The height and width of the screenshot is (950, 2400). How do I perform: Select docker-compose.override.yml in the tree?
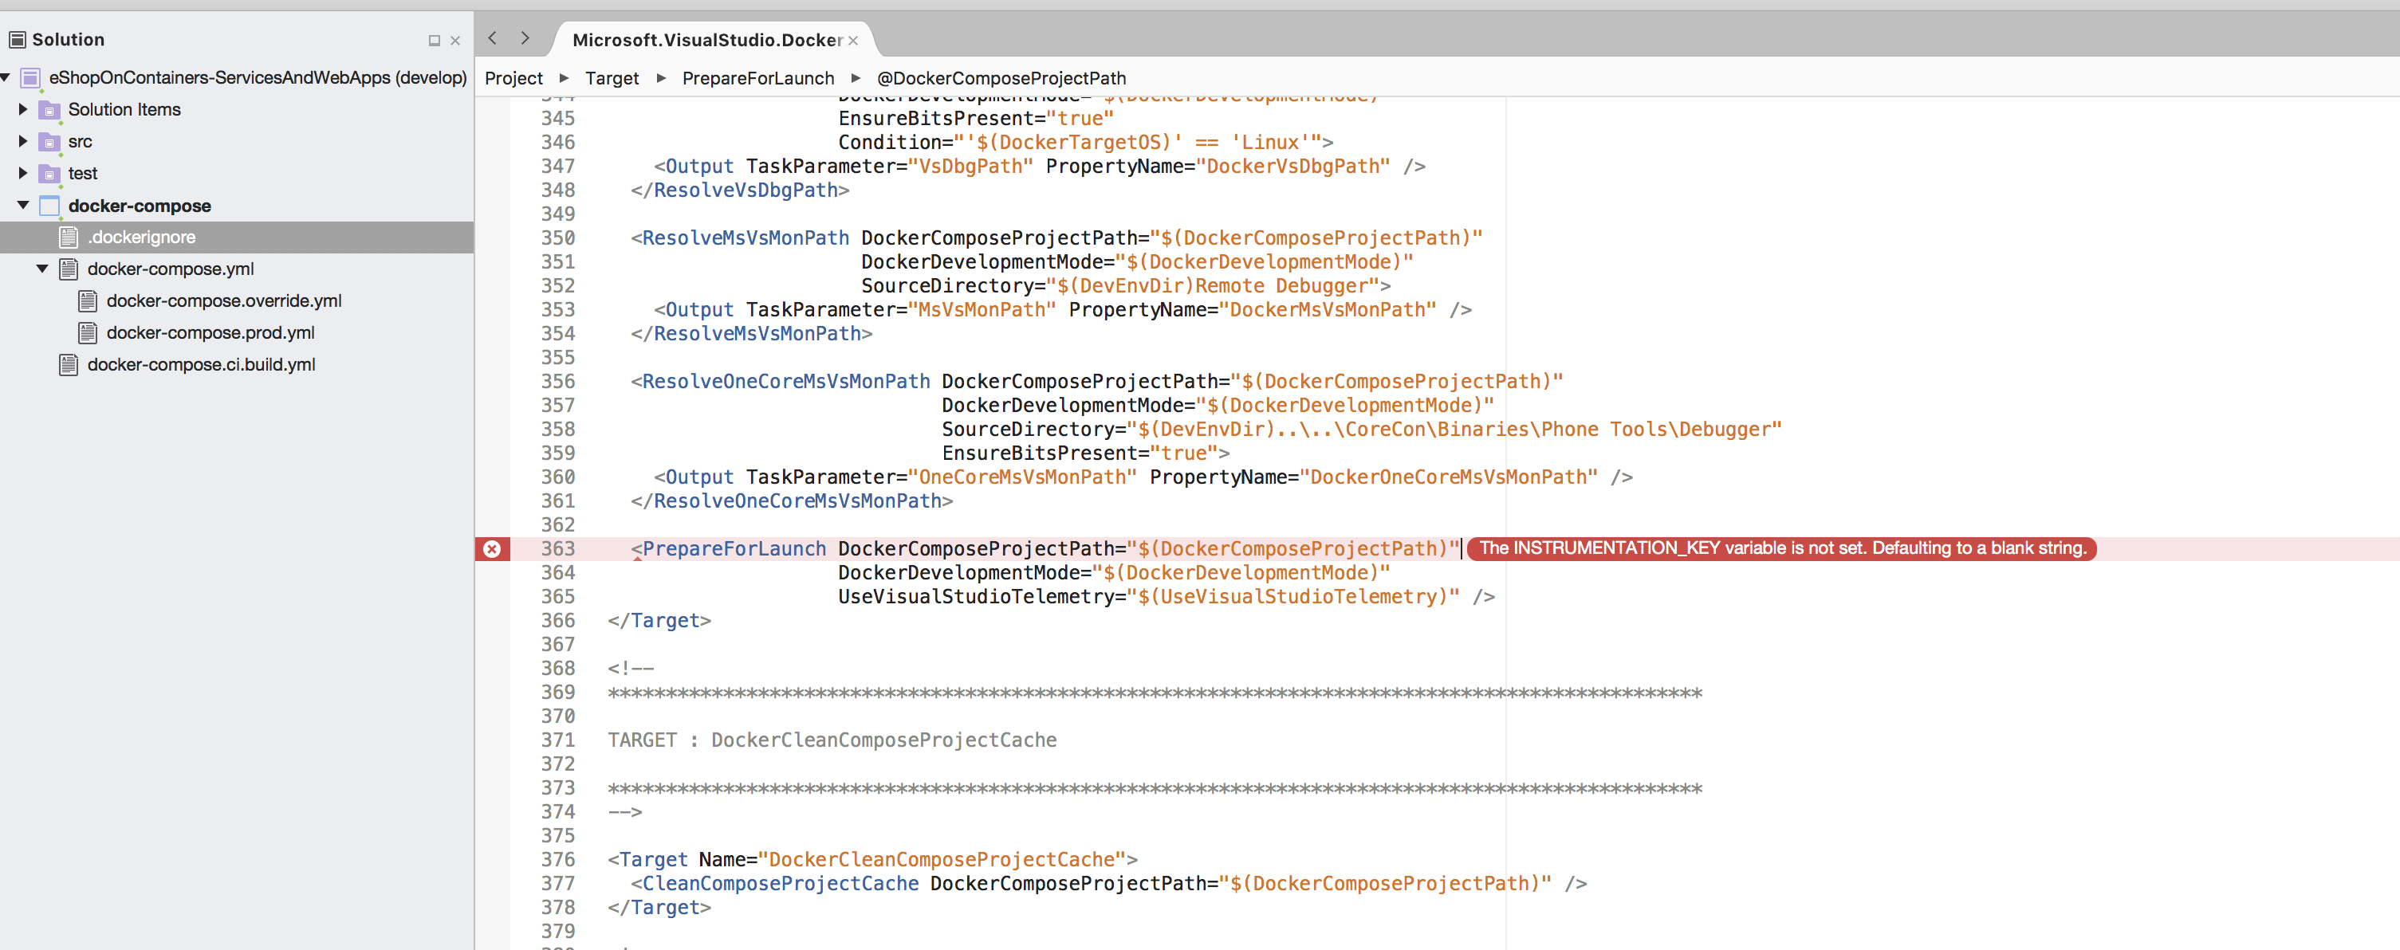point(223,300)
